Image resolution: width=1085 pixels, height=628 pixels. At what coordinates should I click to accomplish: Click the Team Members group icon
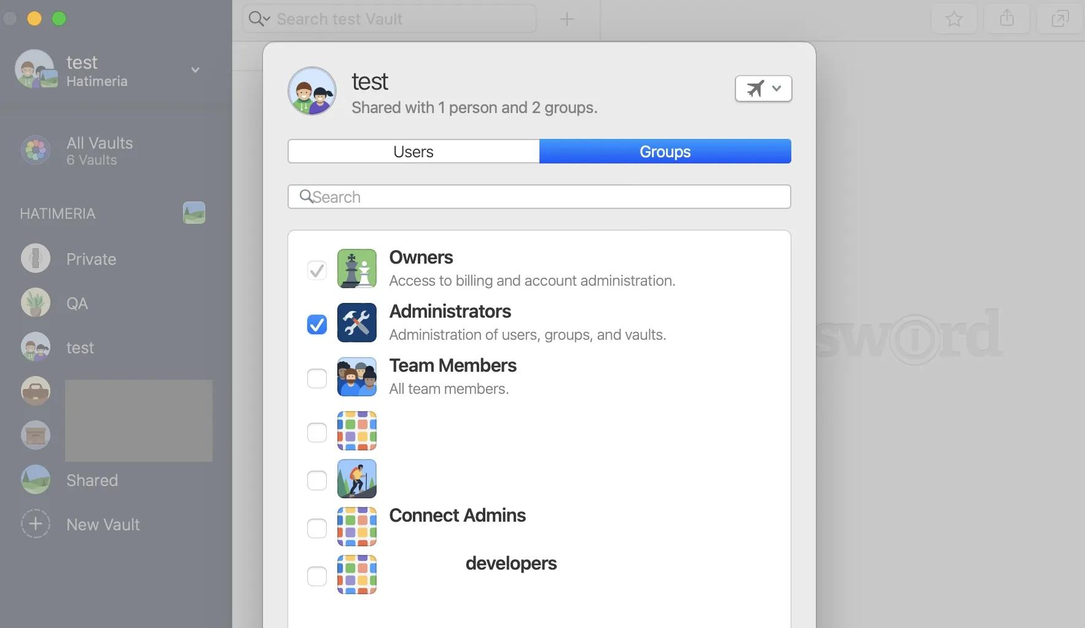[x=356, y=377]
